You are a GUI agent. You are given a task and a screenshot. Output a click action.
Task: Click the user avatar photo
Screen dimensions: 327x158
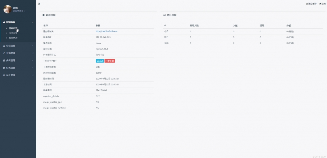tap(7, 9)
